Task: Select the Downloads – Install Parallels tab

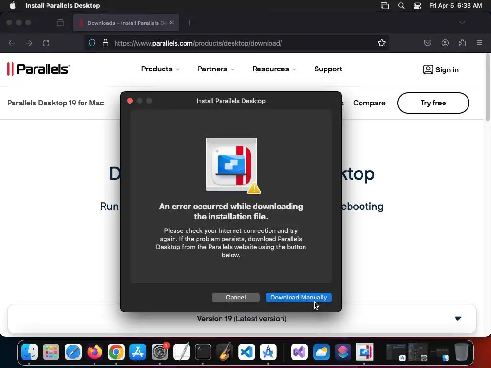Action: (126, 23)
